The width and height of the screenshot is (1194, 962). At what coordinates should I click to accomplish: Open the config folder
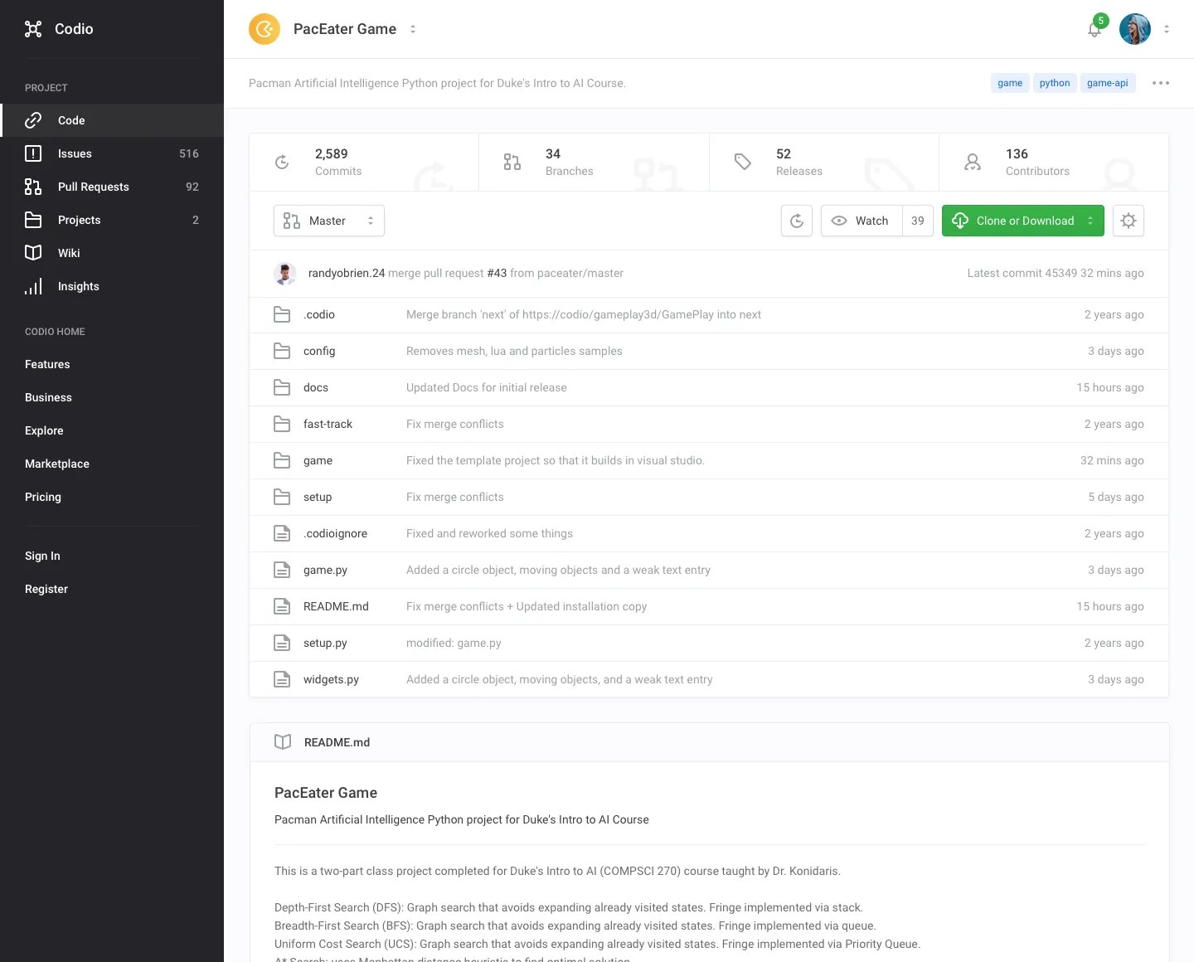pos(319,351)
